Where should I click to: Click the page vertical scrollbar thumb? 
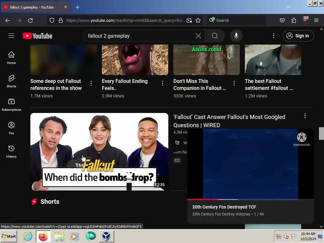click(321, 134)
